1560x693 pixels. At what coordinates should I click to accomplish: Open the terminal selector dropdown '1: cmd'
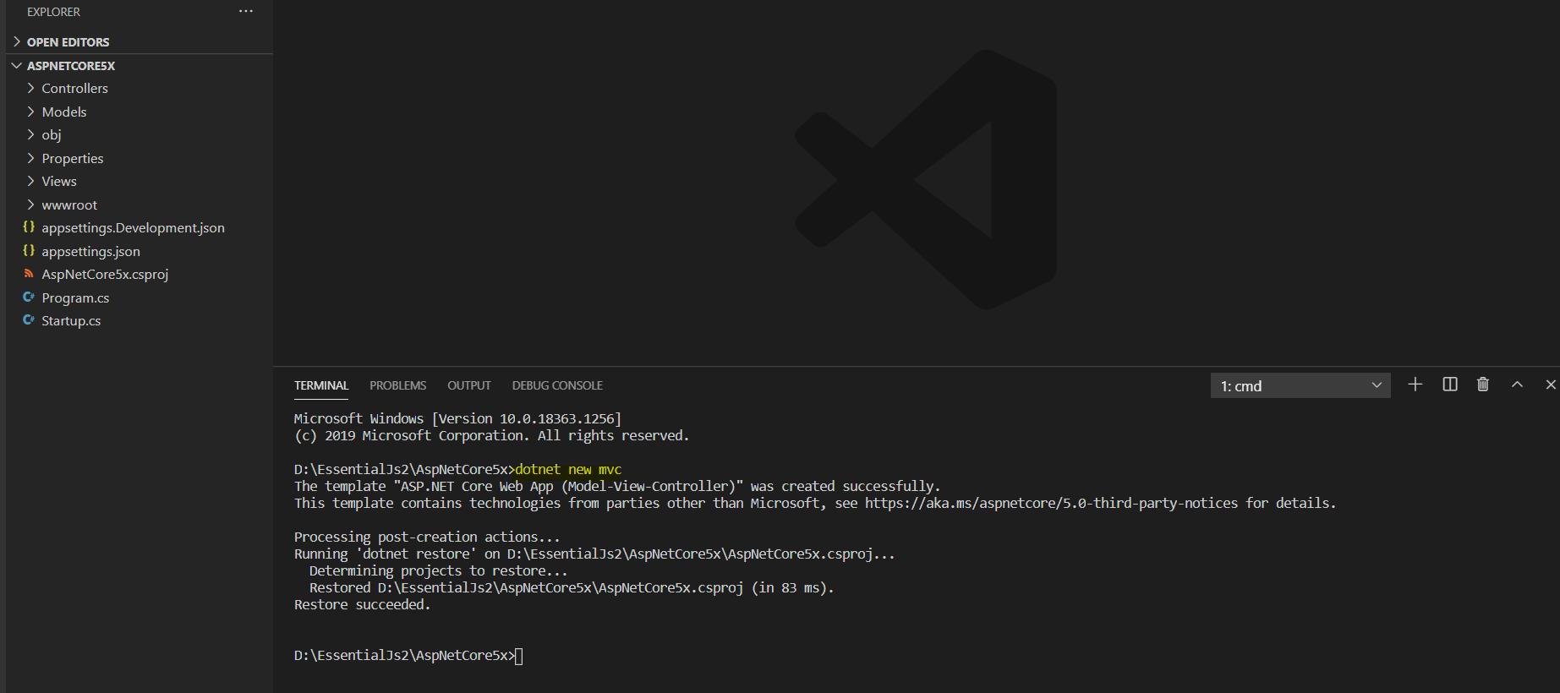point(1300,385)
